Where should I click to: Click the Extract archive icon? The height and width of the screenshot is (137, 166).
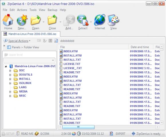[83, 20]
